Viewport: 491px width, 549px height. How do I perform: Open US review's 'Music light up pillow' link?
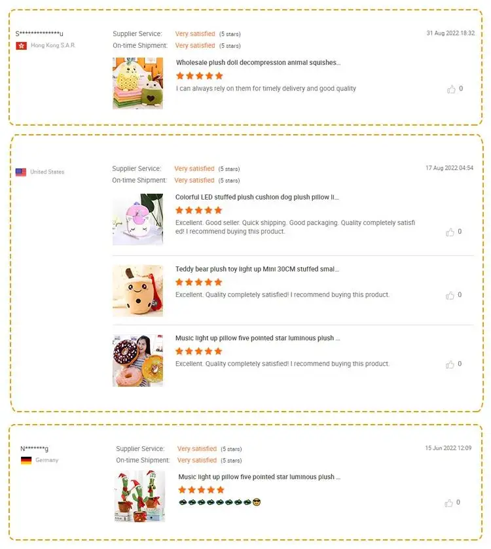coord(258,338)
